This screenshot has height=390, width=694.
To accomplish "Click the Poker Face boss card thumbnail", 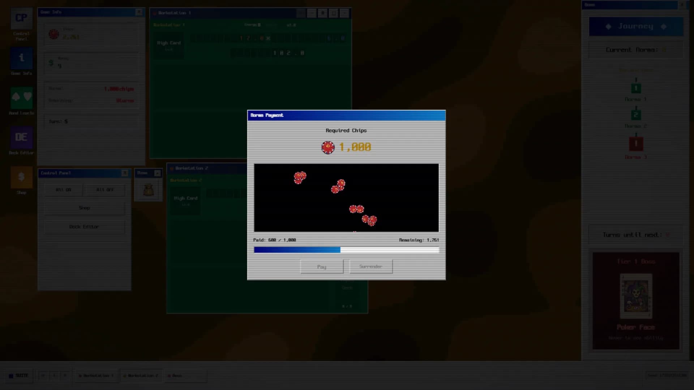I will pyautogui.click(x=636, y=296).
